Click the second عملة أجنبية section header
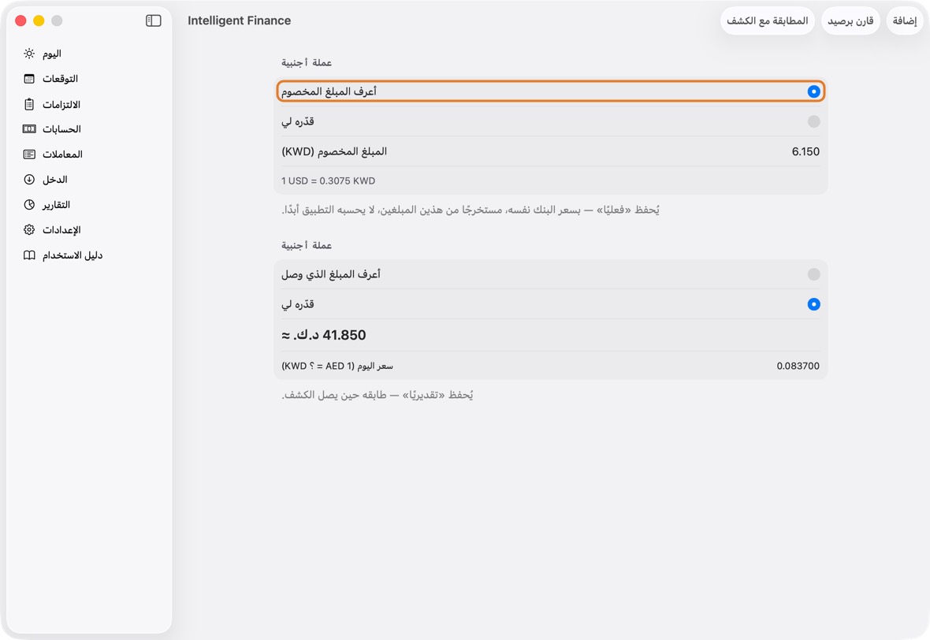 click(x=306, y=246)
